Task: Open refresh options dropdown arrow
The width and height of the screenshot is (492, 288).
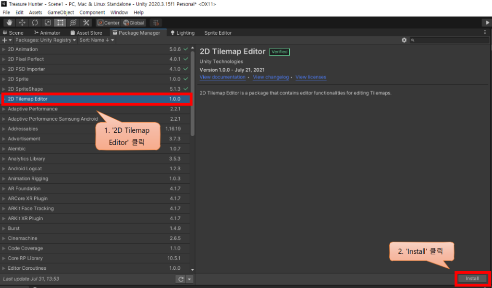Action: click(x=189, y=279)
